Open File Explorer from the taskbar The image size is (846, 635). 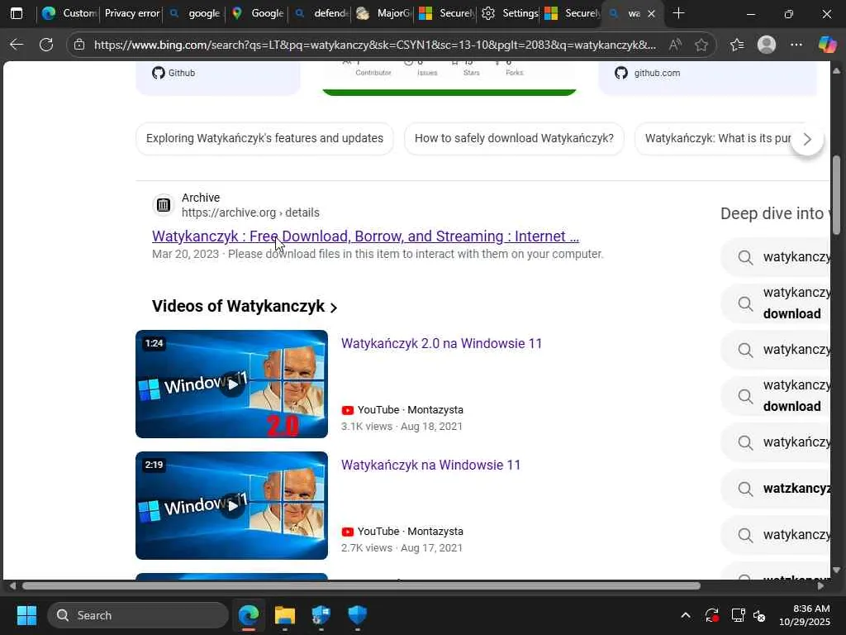[x=285, y=615]
